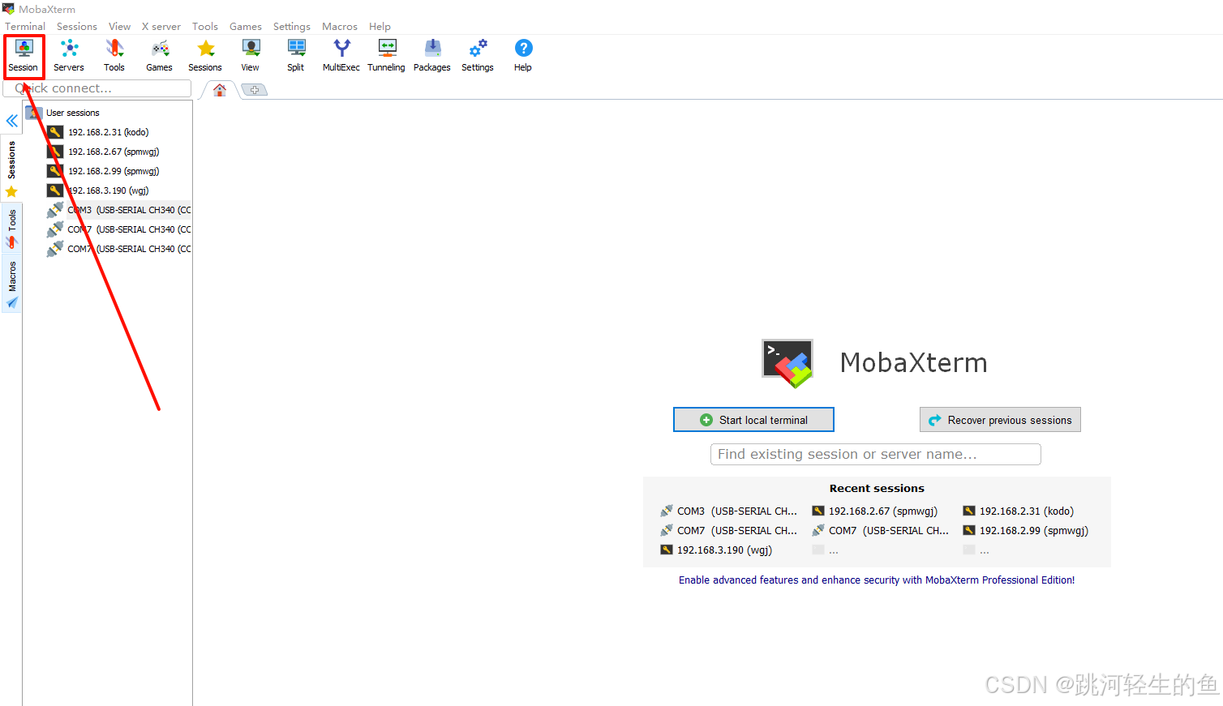The width and height of the screenshot is (1223, 706).
Task: Click Find existing session search field
Action: point(876,454)
